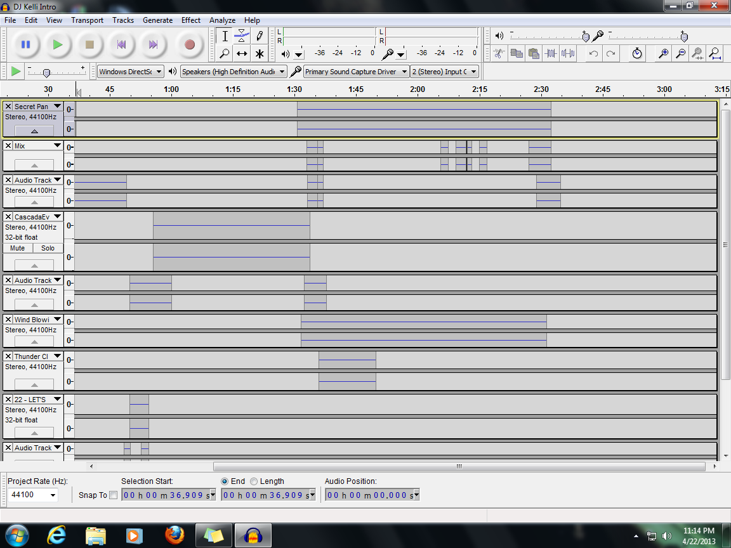Click the Fit Selection zoom icon

[697, 53]
